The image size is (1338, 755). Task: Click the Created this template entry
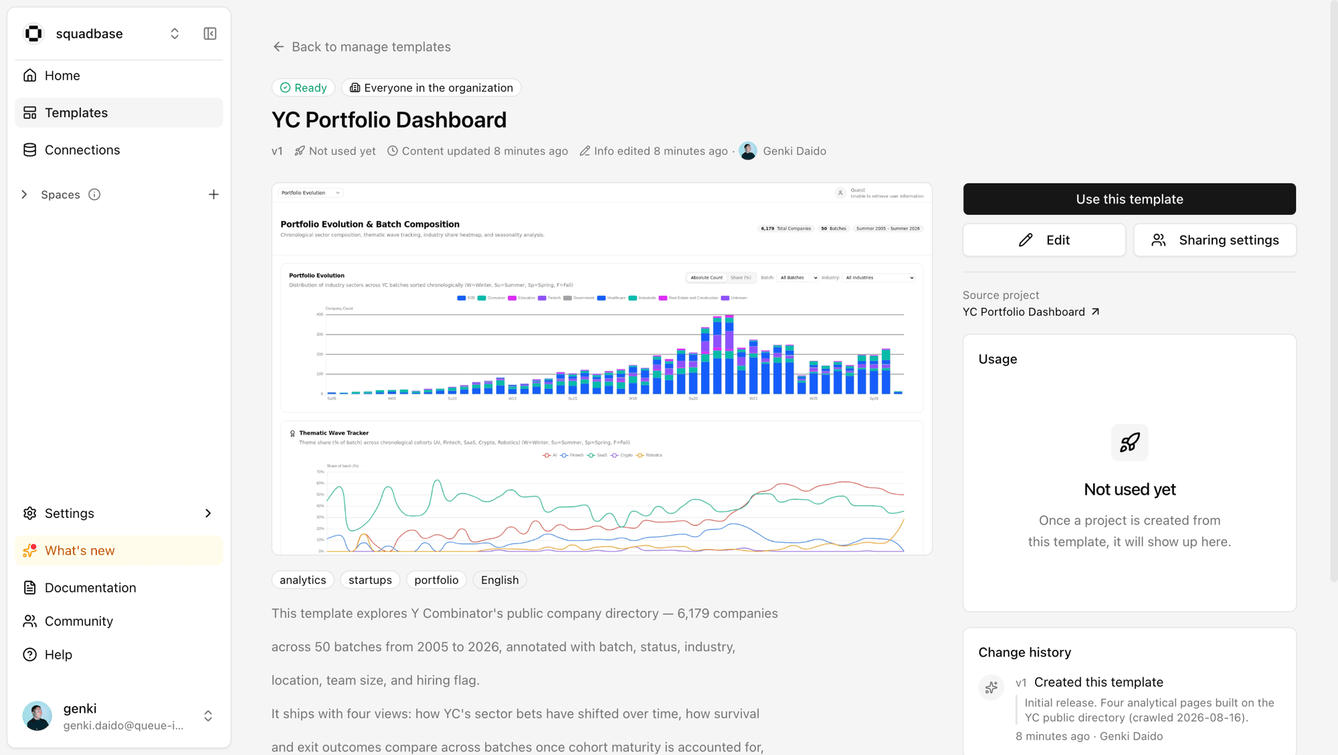point(1098,683)
